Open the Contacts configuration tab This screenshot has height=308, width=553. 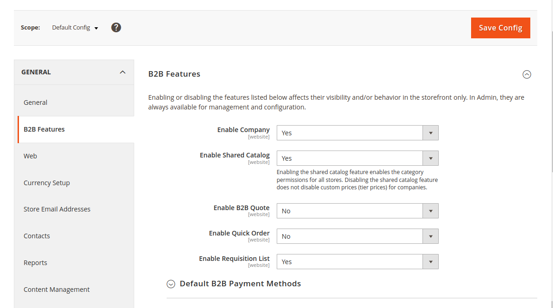click(x=37, y=236)
